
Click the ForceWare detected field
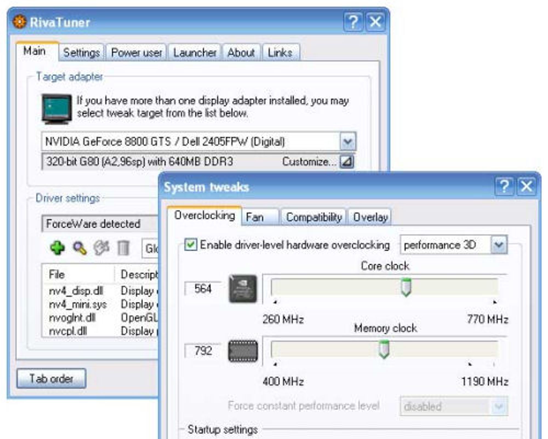(x=100, y=224)
